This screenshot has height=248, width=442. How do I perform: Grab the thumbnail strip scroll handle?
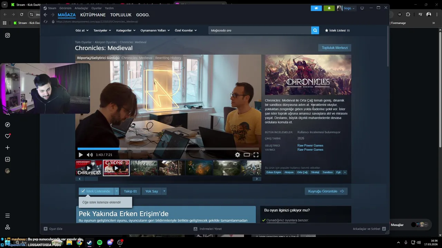pos(91,179)
